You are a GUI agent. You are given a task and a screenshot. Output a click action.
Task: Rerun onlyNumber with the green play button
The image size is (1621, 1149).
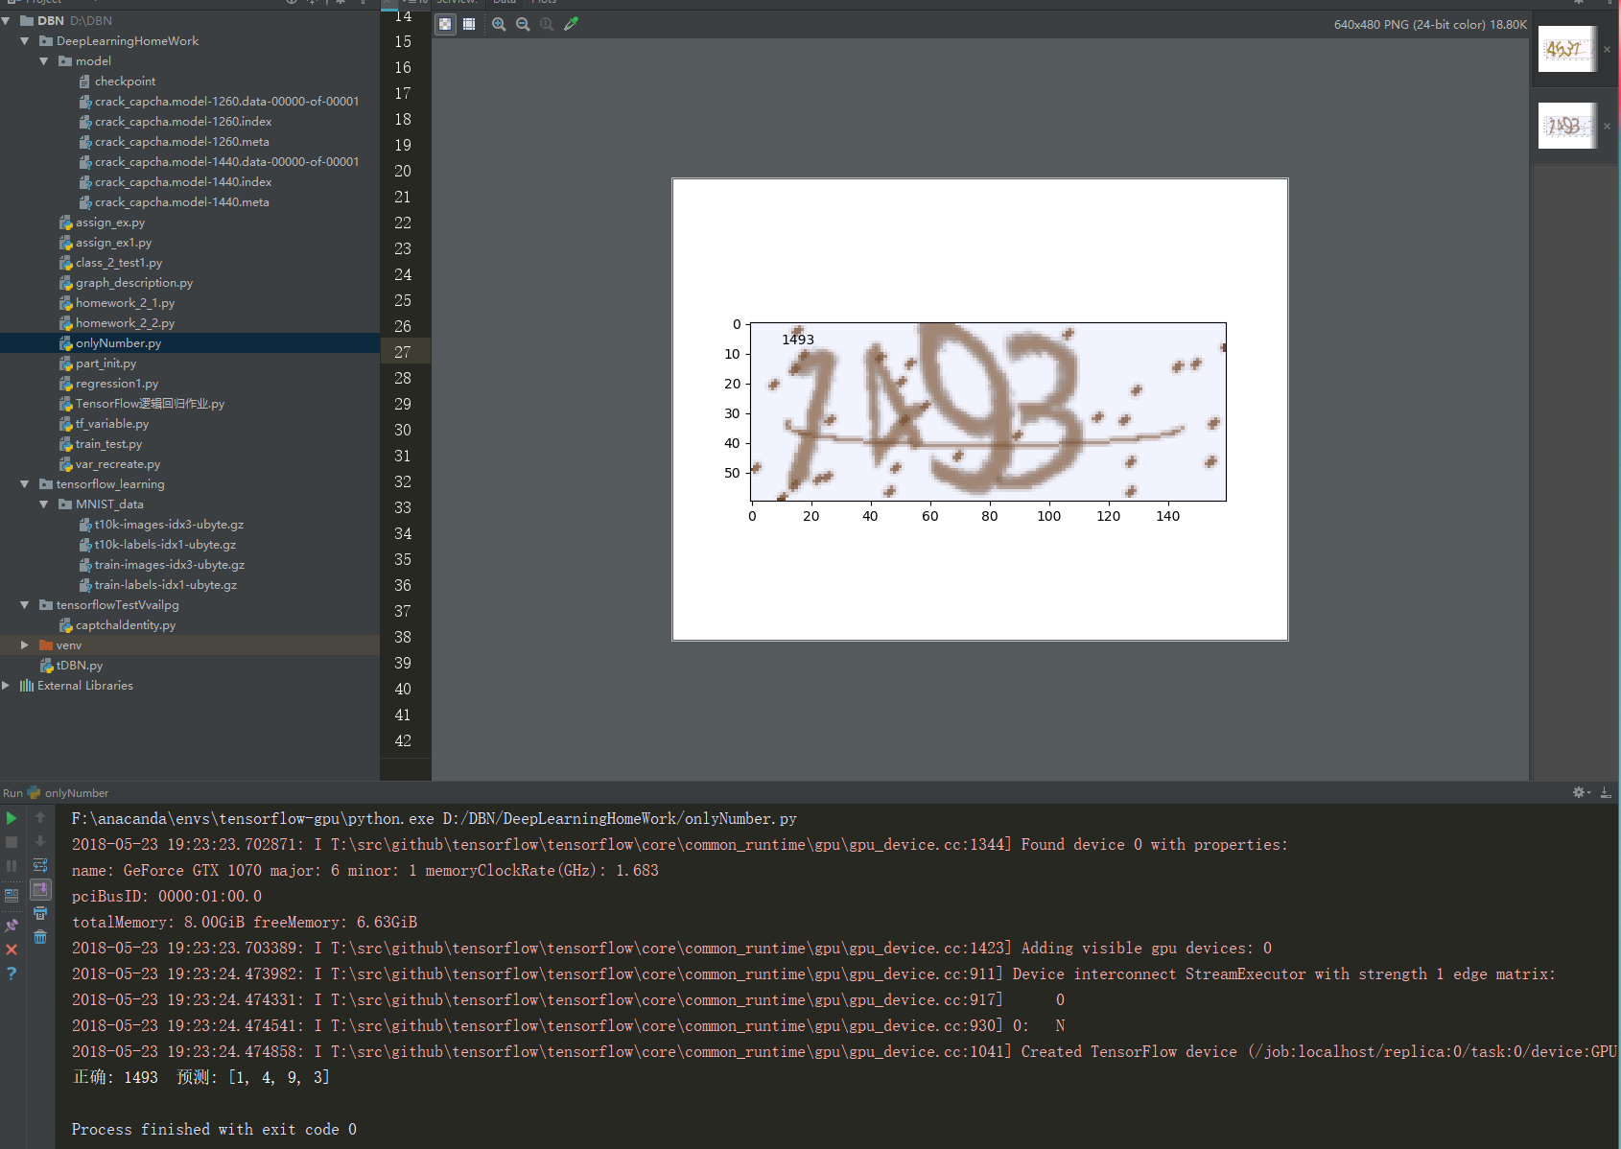12,818
